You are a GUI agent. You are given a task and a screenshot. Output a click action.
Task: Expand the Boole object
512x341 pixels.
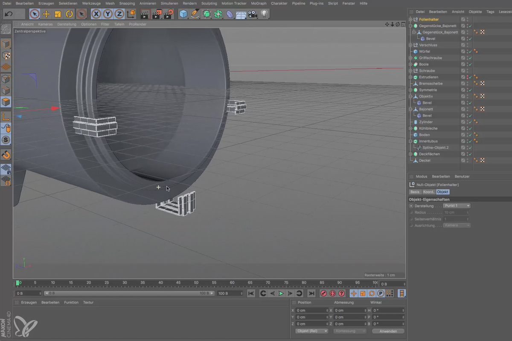(410, 64)
